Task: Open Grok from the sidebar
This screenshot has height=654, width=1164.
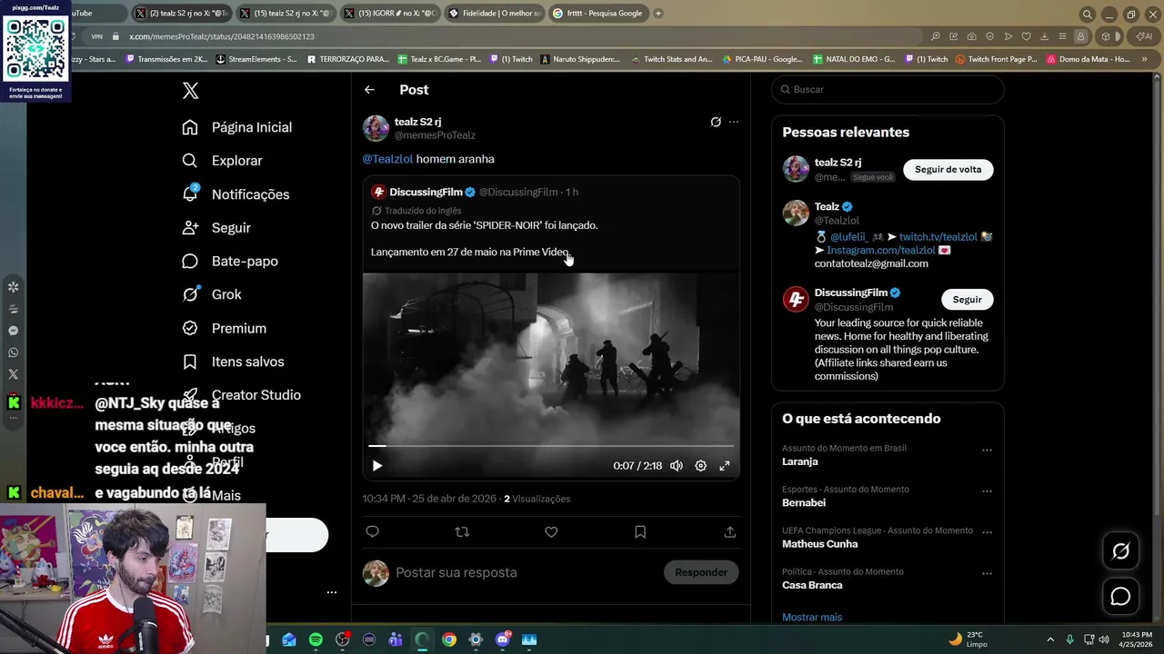Action: point(211,294)
